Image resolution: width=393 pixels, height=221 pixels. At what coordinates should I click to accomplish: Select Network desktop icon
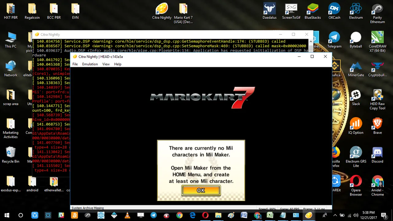[x=11, y=69]
